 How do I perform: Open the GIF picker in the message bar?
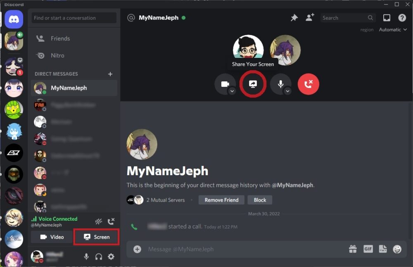click(x=368, y=249)
